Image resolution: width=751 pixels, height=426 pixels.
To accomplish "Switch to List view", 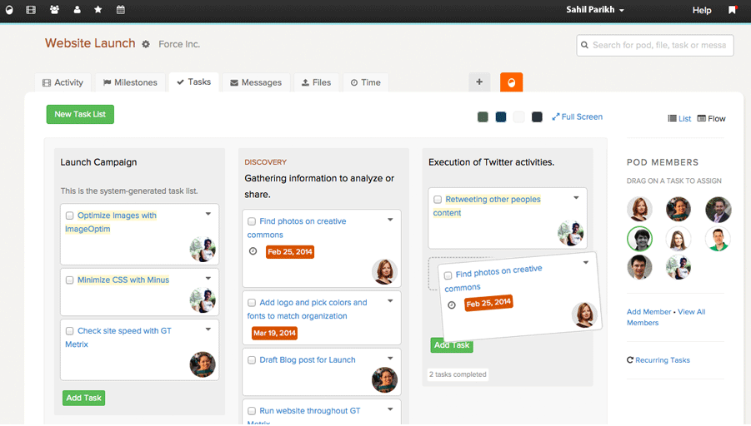I will tap(679, 119).
